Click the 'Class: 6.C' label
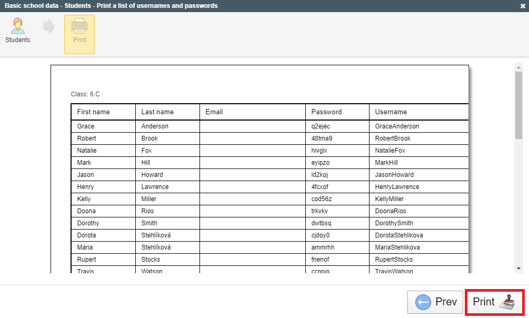 click(85, 94)
